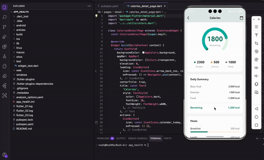Click 'detail' in the editor breadcrumb
Image resolution: width=264 pixels, height=160 pixels.
[x=118, y=12]
